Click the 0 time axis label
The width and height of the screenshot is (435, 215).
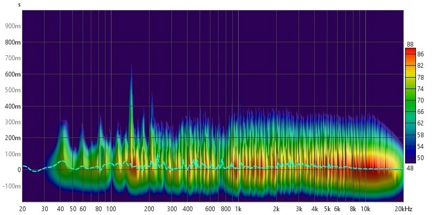tap(19, 170)
